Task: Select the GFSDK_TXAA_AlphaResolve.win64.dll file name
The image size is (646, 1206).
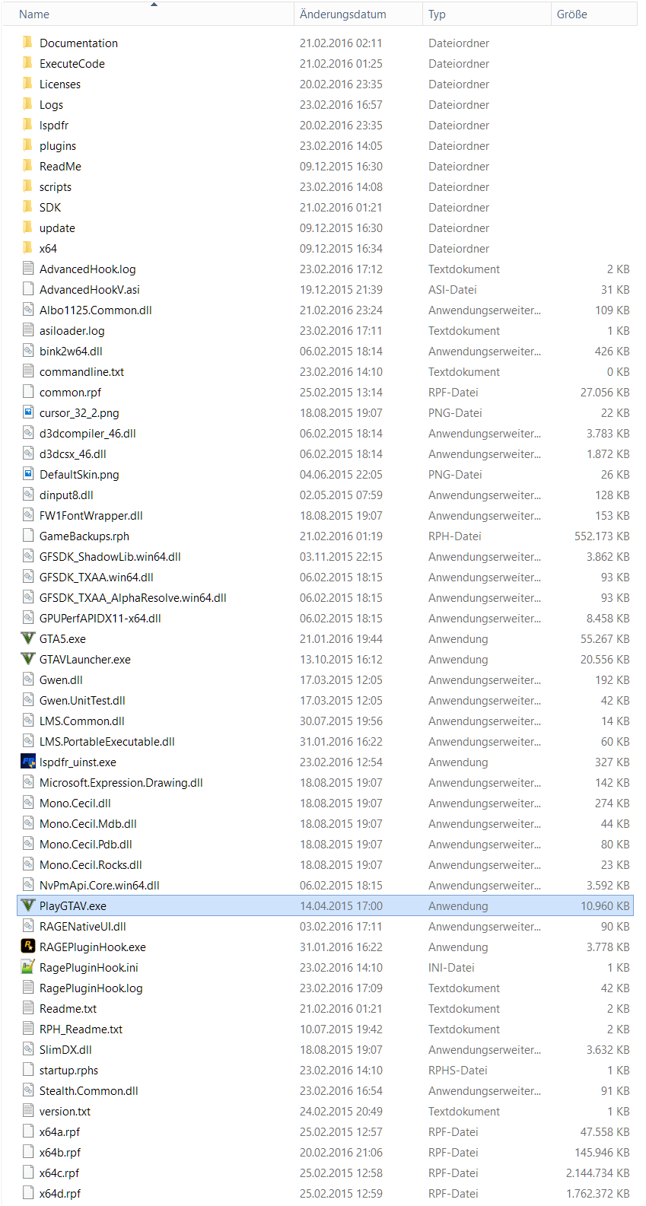Action: 133,598
